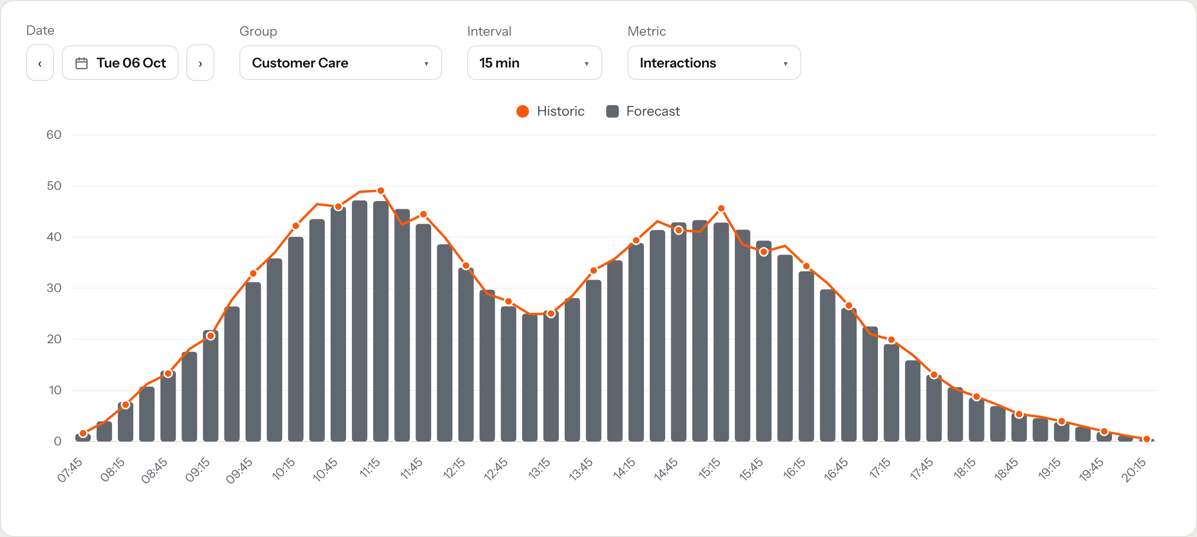Click the Forecast bar at 09:45

[x=253, y=362]
